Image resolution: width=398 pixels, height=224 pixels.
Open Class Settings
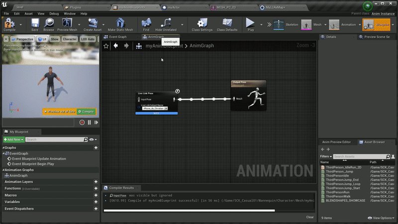pos(202,24)
